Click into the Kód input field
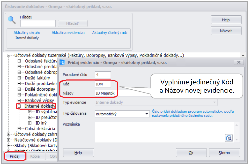 pyautogui.click(x=103, y=84)
